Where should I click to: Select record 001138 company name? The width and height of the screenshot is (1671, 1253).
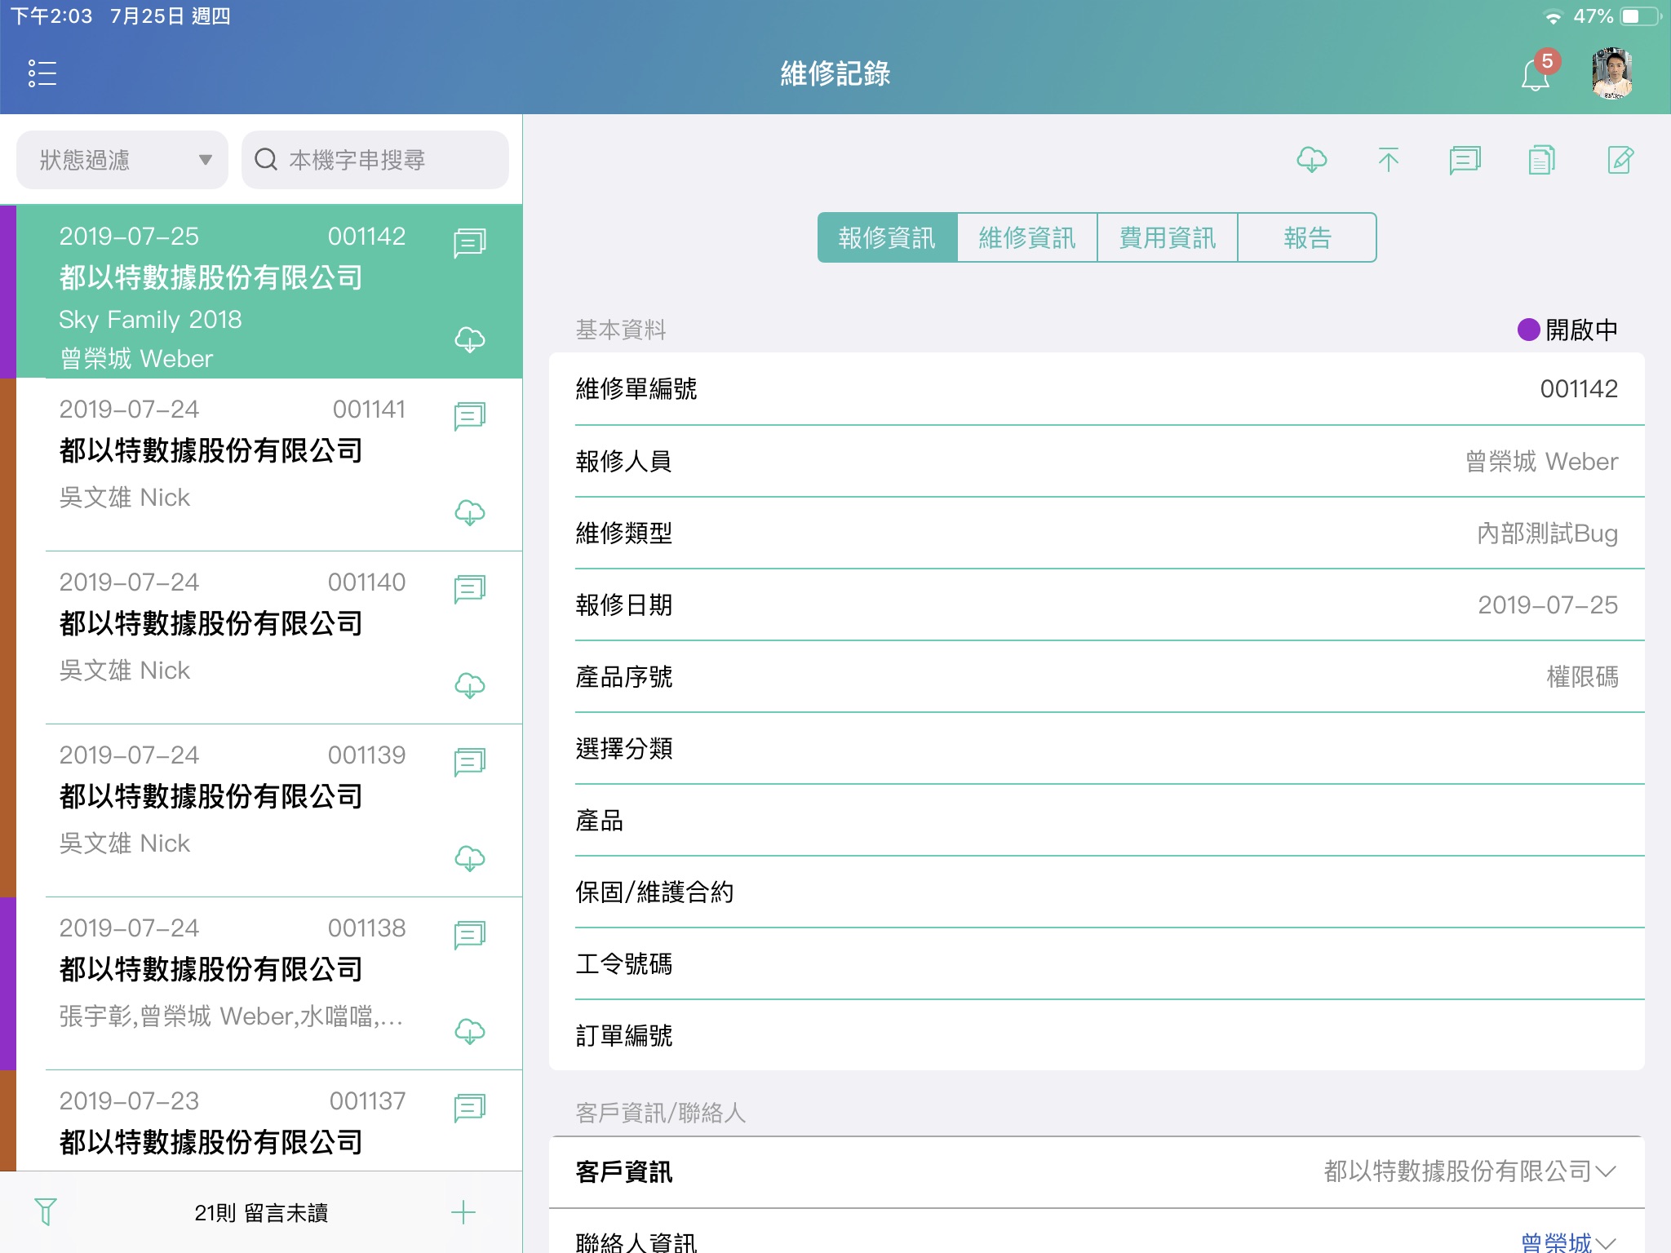coord(211,969)
